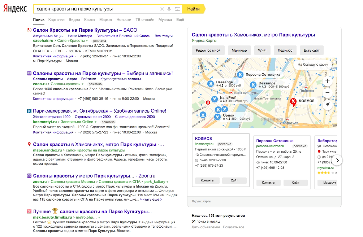This screenshot has width=363, height=237.
Task: Select Маникюр filter chip
Action: (239, 51)
